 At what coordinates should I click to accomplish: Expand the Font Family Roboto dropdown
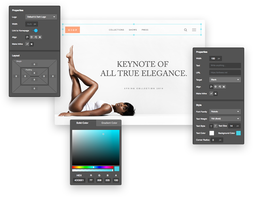point(225,112)
